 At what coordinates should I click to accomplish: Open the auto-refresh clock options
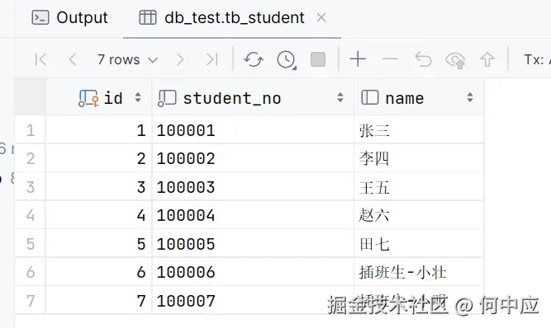point(287,59)
